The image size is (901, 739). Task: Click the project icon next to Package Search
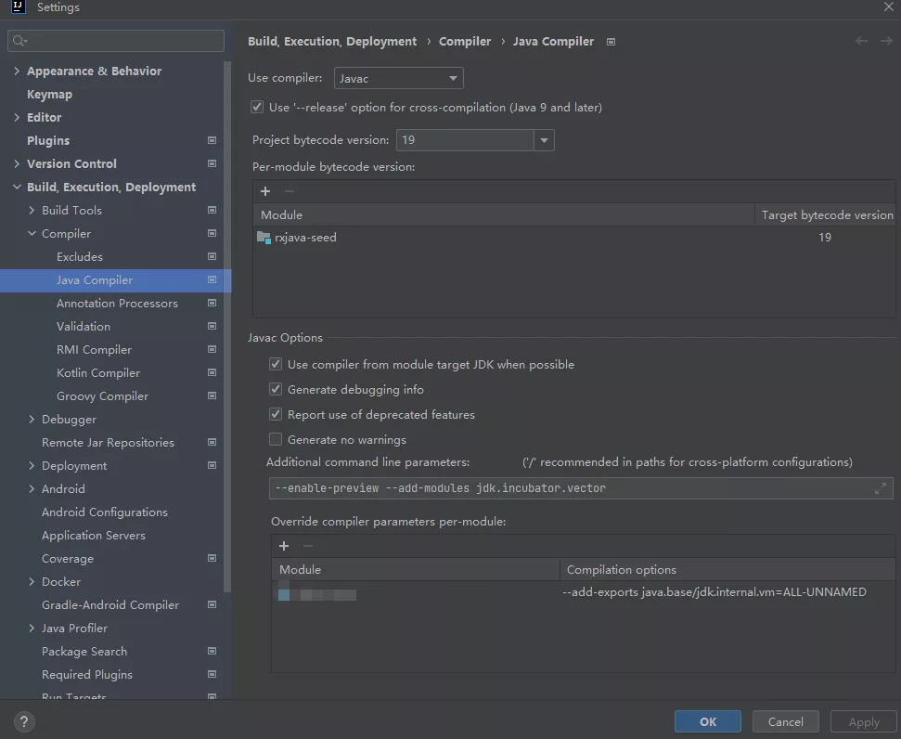pyautogui.click(x=212, y=651)
